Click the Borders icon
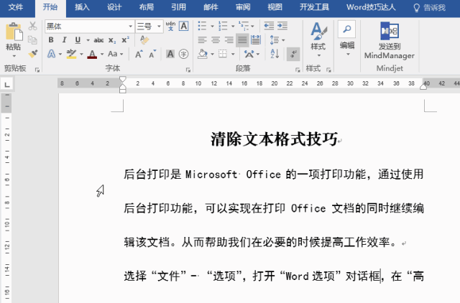The width and height of the screenshot is (460, 303). [223, 54]
